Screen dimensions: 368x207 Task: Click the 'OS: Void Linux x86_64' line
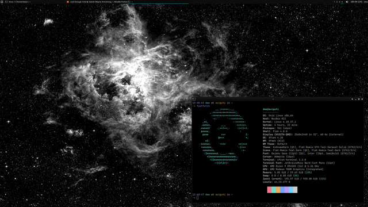[x=278, y=116]
